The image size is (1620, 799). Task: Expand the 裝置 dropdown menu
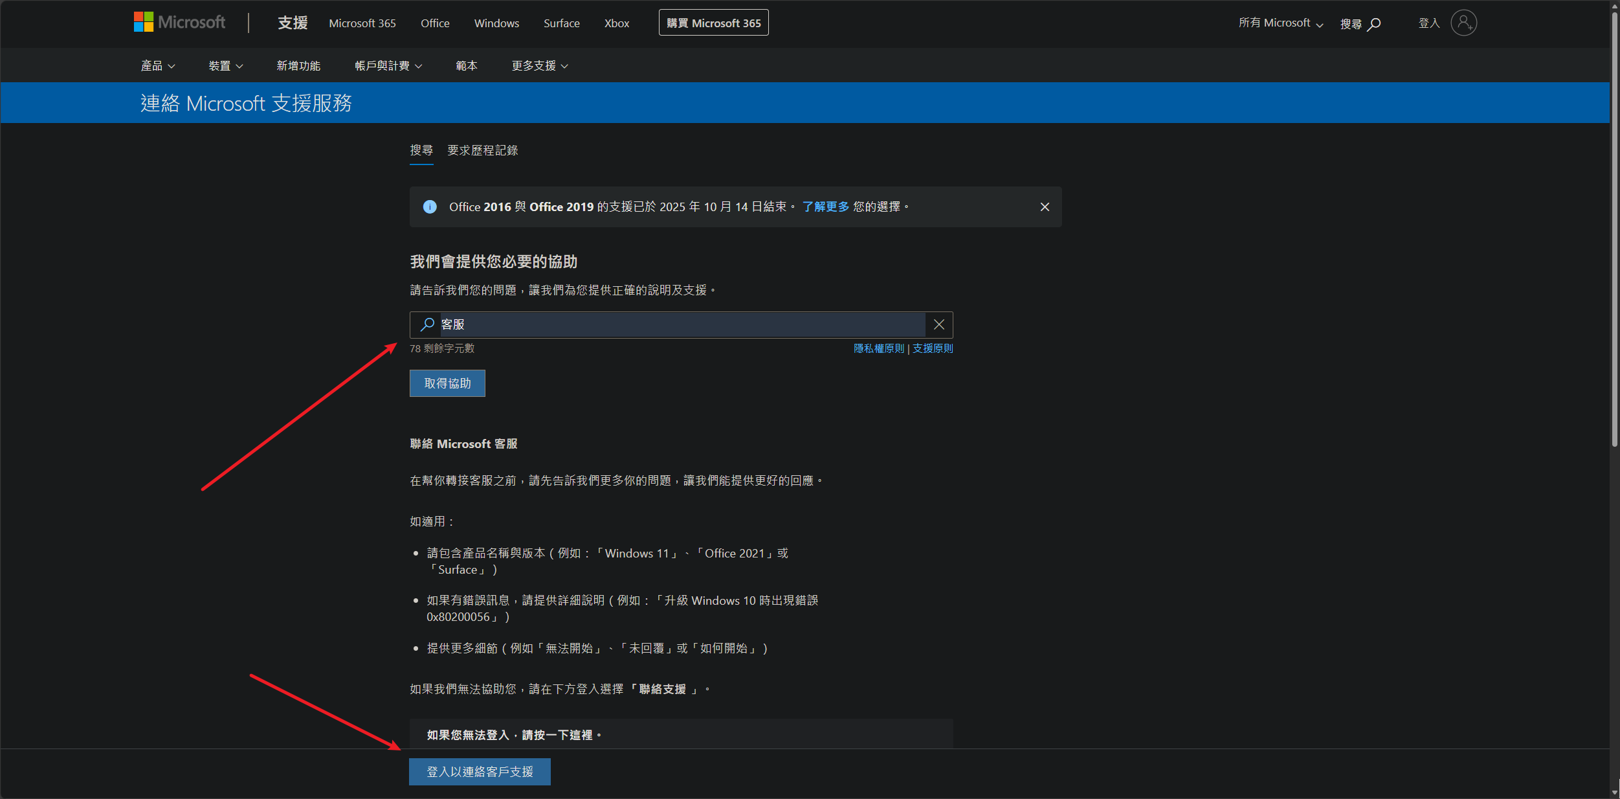225,66
